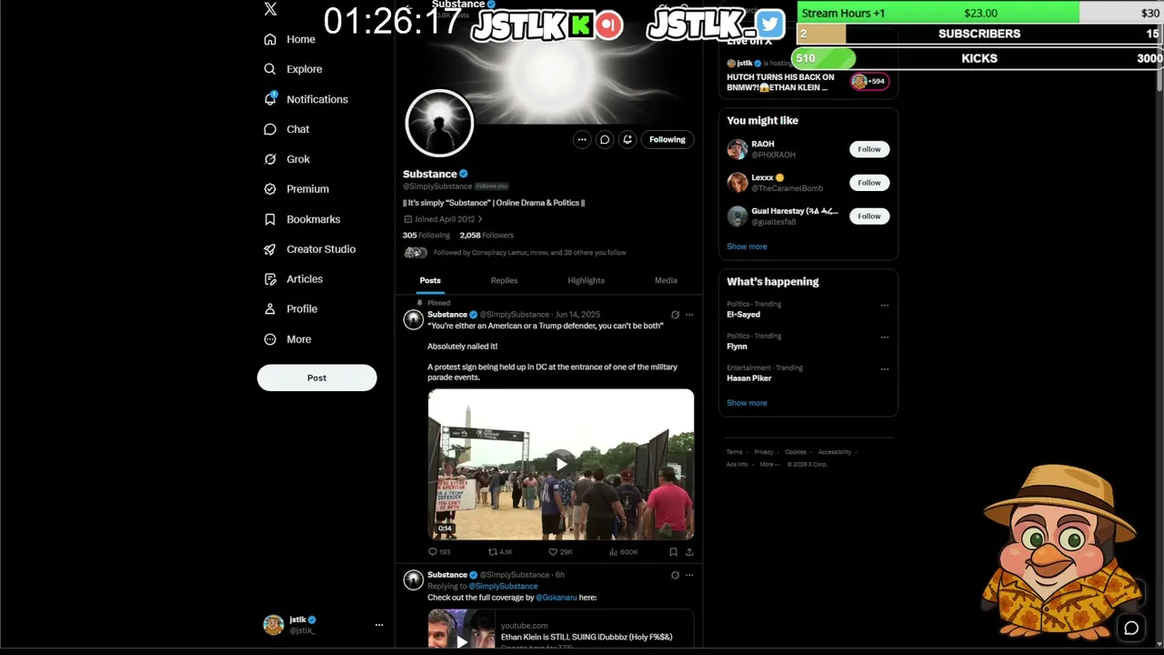Follow the Lexxx account
Viewport: 1164px width, 655px height.
click(x=869, y=183)
